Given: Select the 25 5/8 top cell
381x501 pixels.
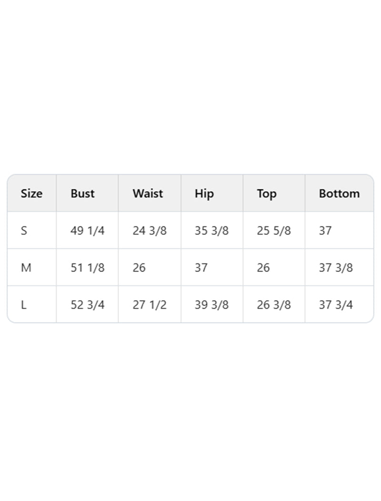Looking at the screenshot, I should pyautogui.click(x=274, y=230).
